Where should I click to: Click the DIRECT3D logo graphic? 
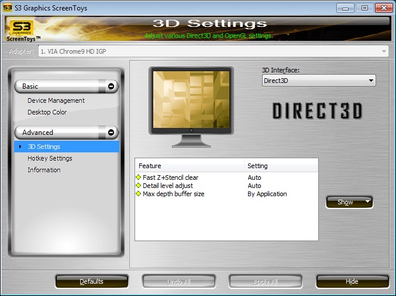click(x=318, y=111)
